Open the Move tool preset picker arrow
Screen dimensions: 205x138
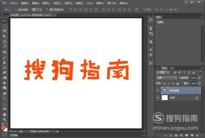click(x=11, y=10)
